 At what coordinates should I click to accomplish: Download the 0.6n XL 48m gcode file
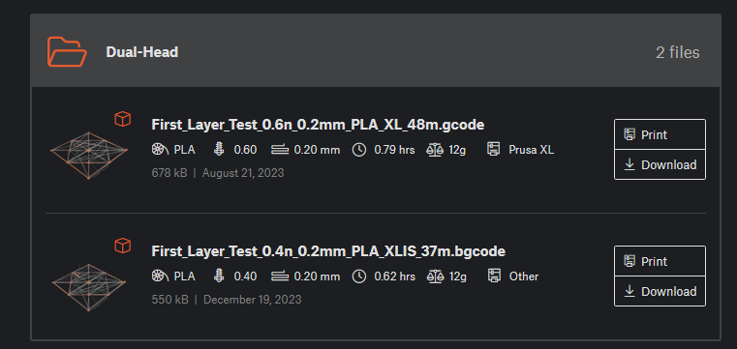pos(660,164)
